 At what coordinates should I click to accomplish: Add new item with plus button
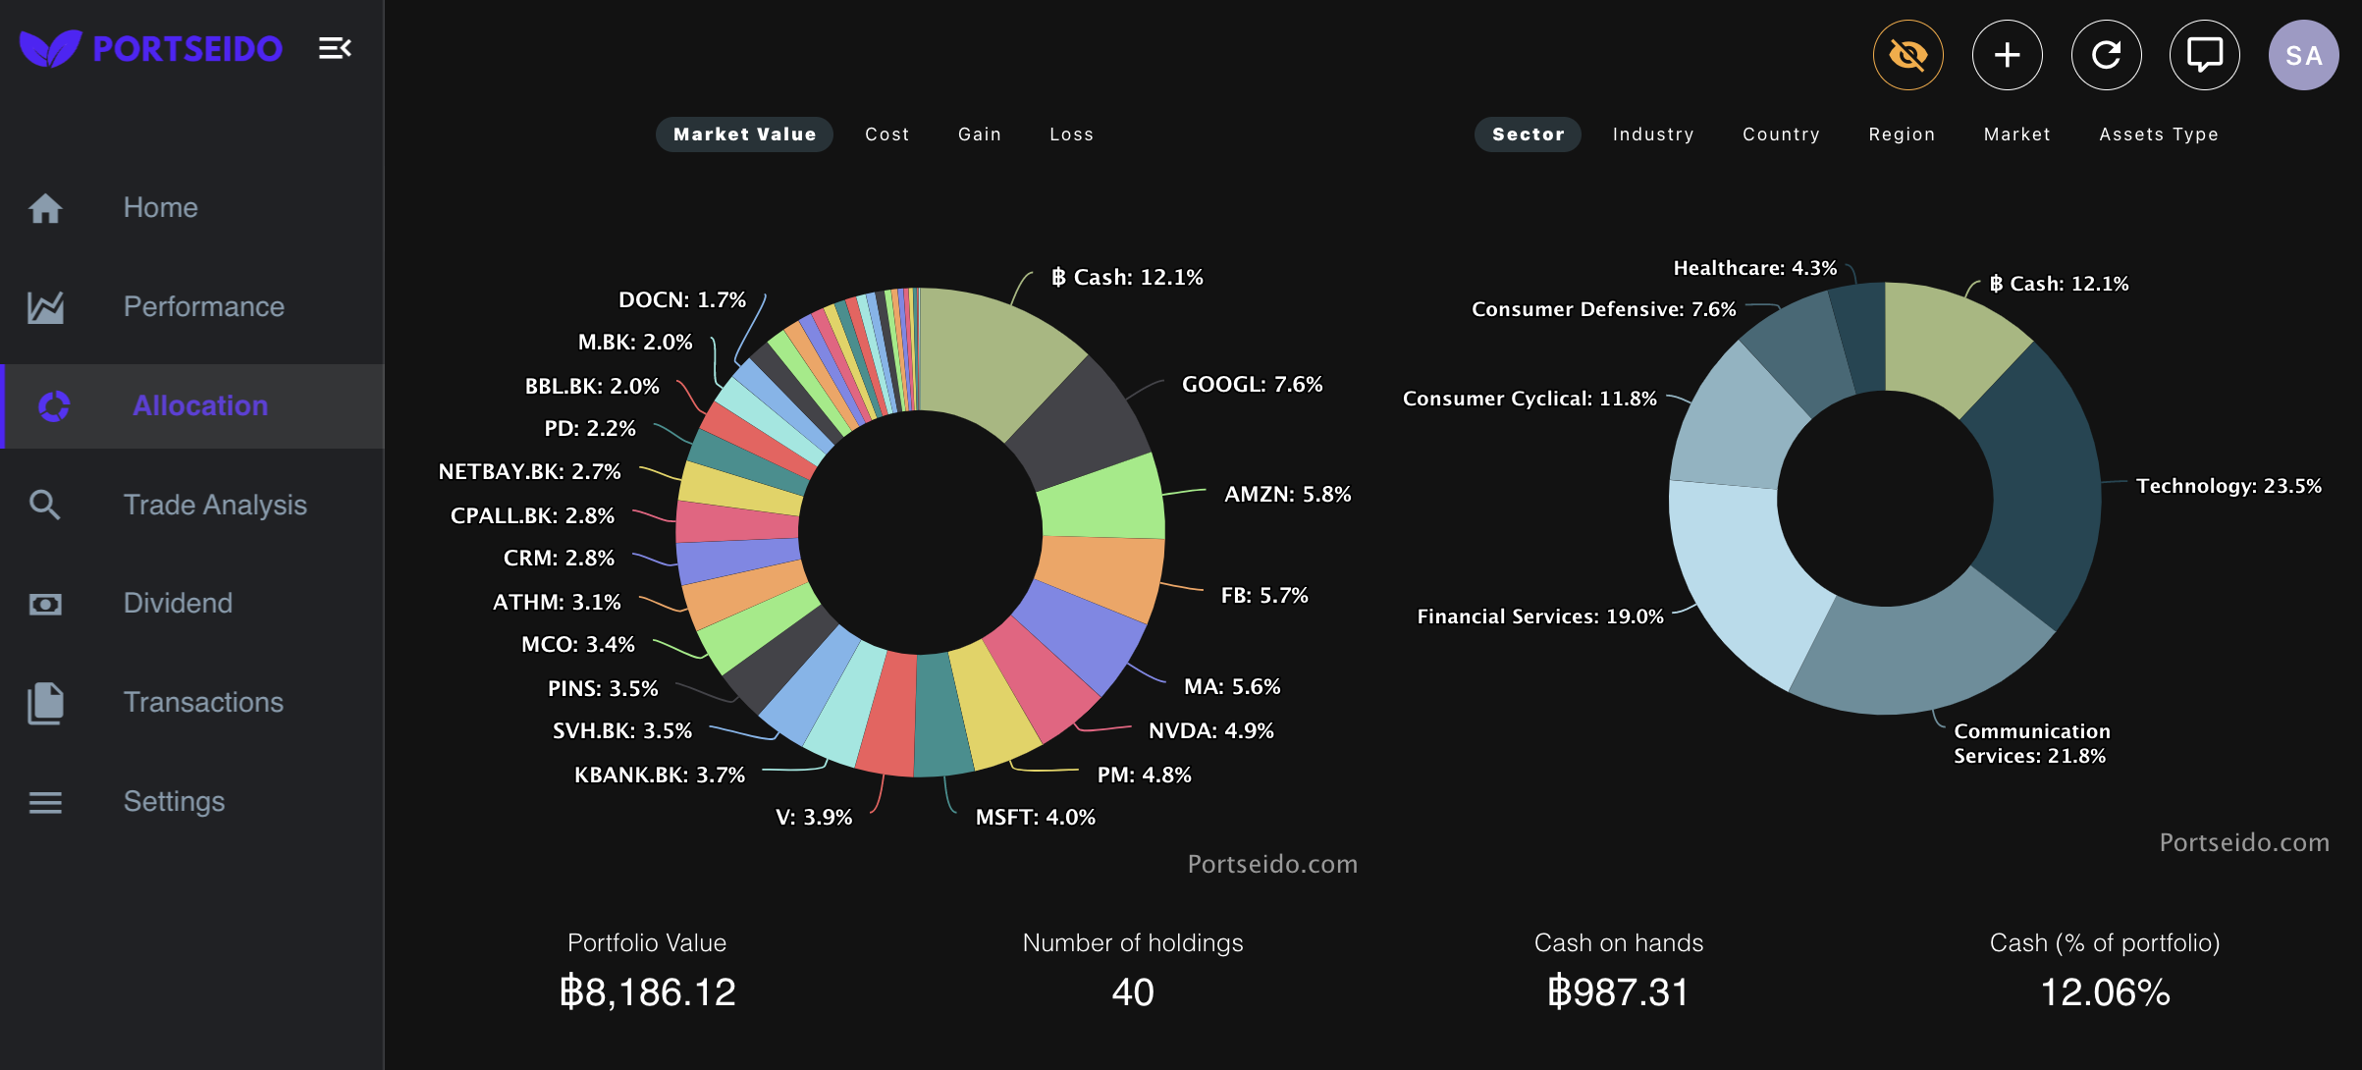(x=2007, y=55)
